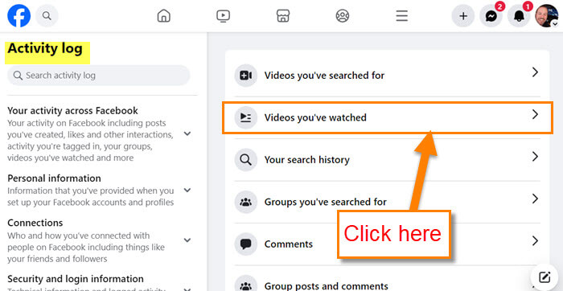Open the Groups icon in top navigation
Image resolution: width=563 pixels, height=291 pixels.
(342, 16)
